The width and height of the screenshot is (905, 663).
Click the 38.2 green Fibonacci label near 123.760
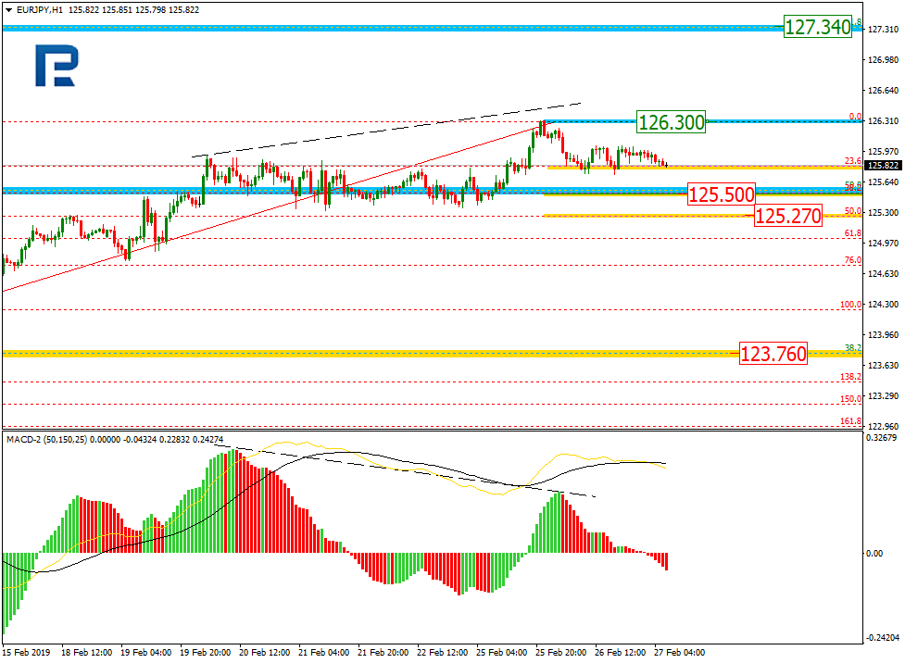point(853,347)
